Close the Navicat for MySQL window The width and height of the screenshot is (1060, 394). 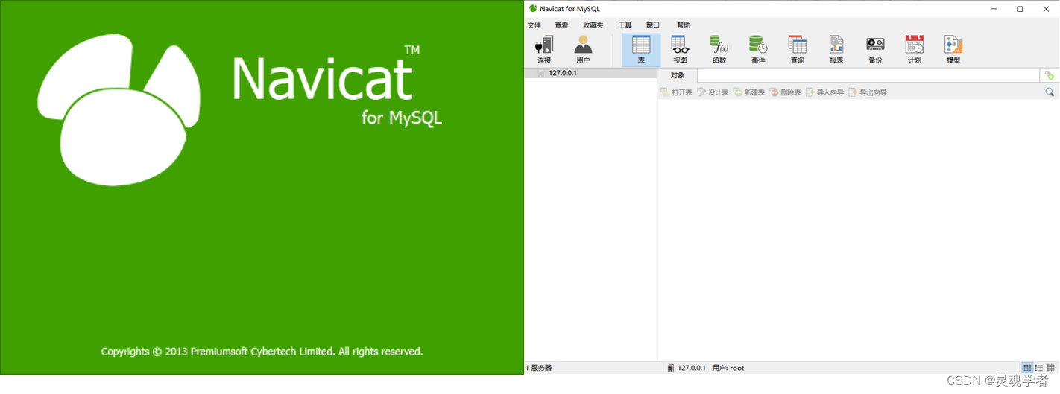[1045, 9]
